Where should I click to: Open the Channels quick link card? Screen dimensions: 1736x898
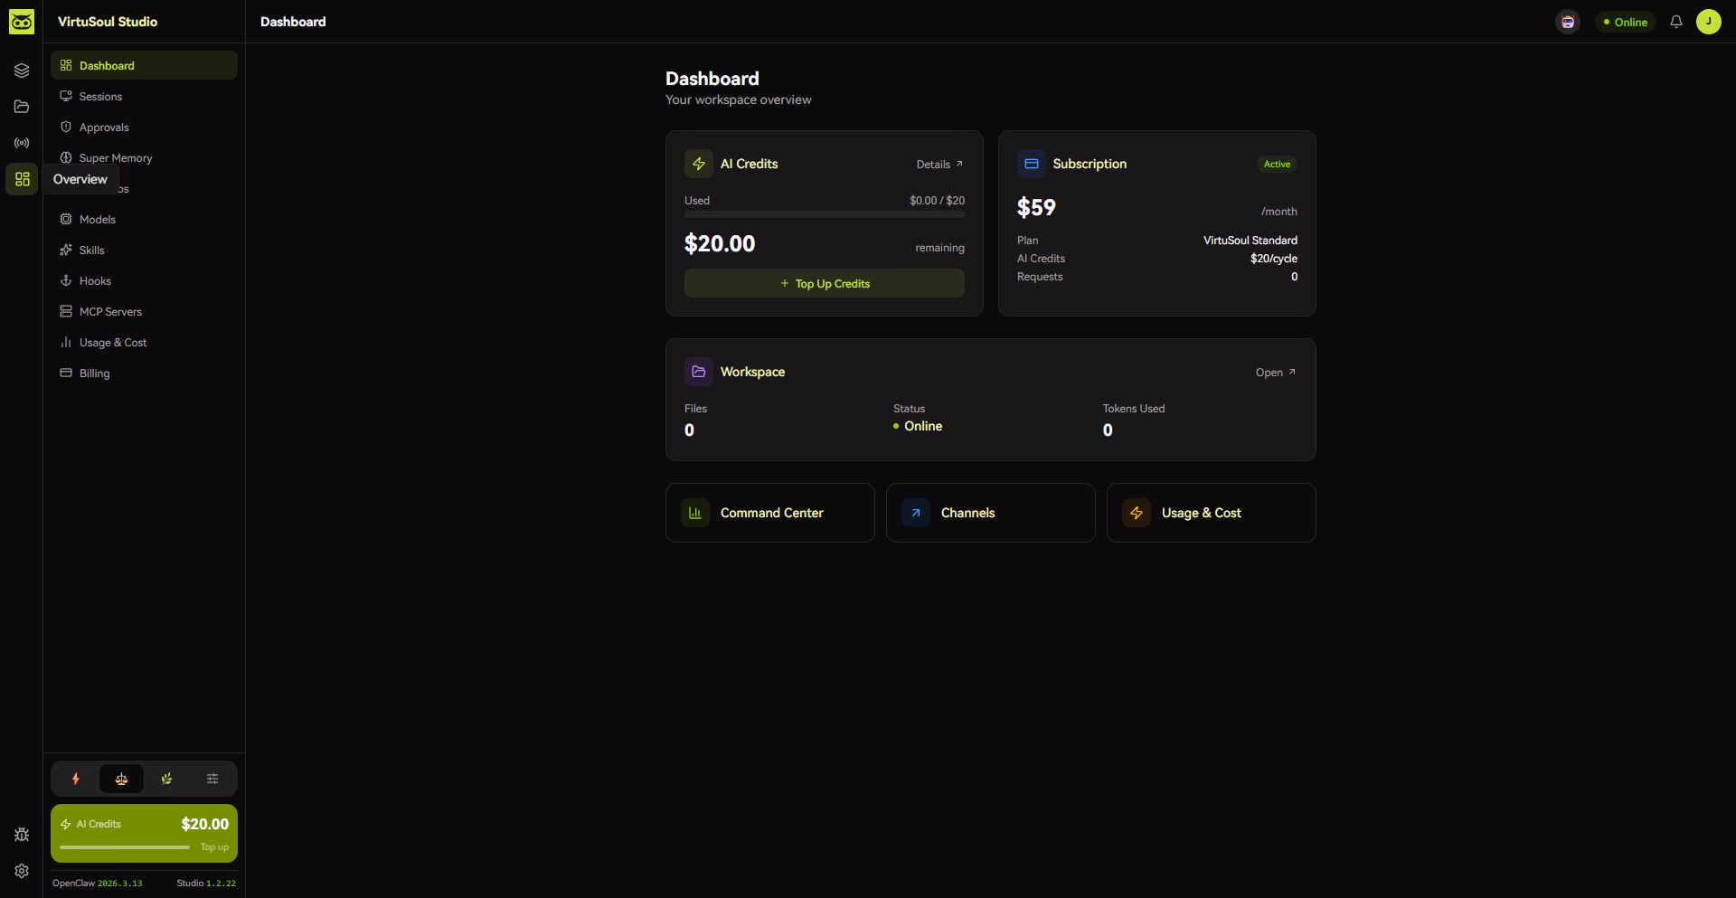click(991, 513)
